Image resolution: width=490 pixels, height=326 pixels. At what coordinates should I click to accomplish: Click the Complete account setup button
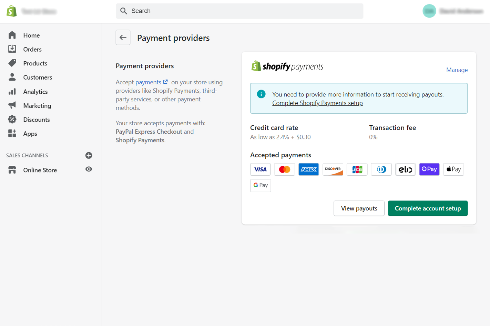coord(428,208)
